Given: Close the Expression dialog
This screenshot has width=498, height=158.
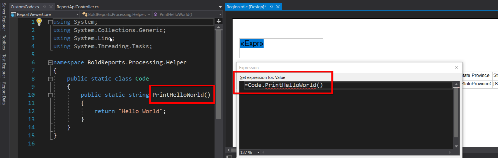Looking at the screenshot, I should [456, 67].
